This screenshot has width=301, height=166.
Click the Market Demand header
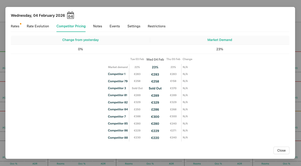pyautogui.click(x=220, y=40)
